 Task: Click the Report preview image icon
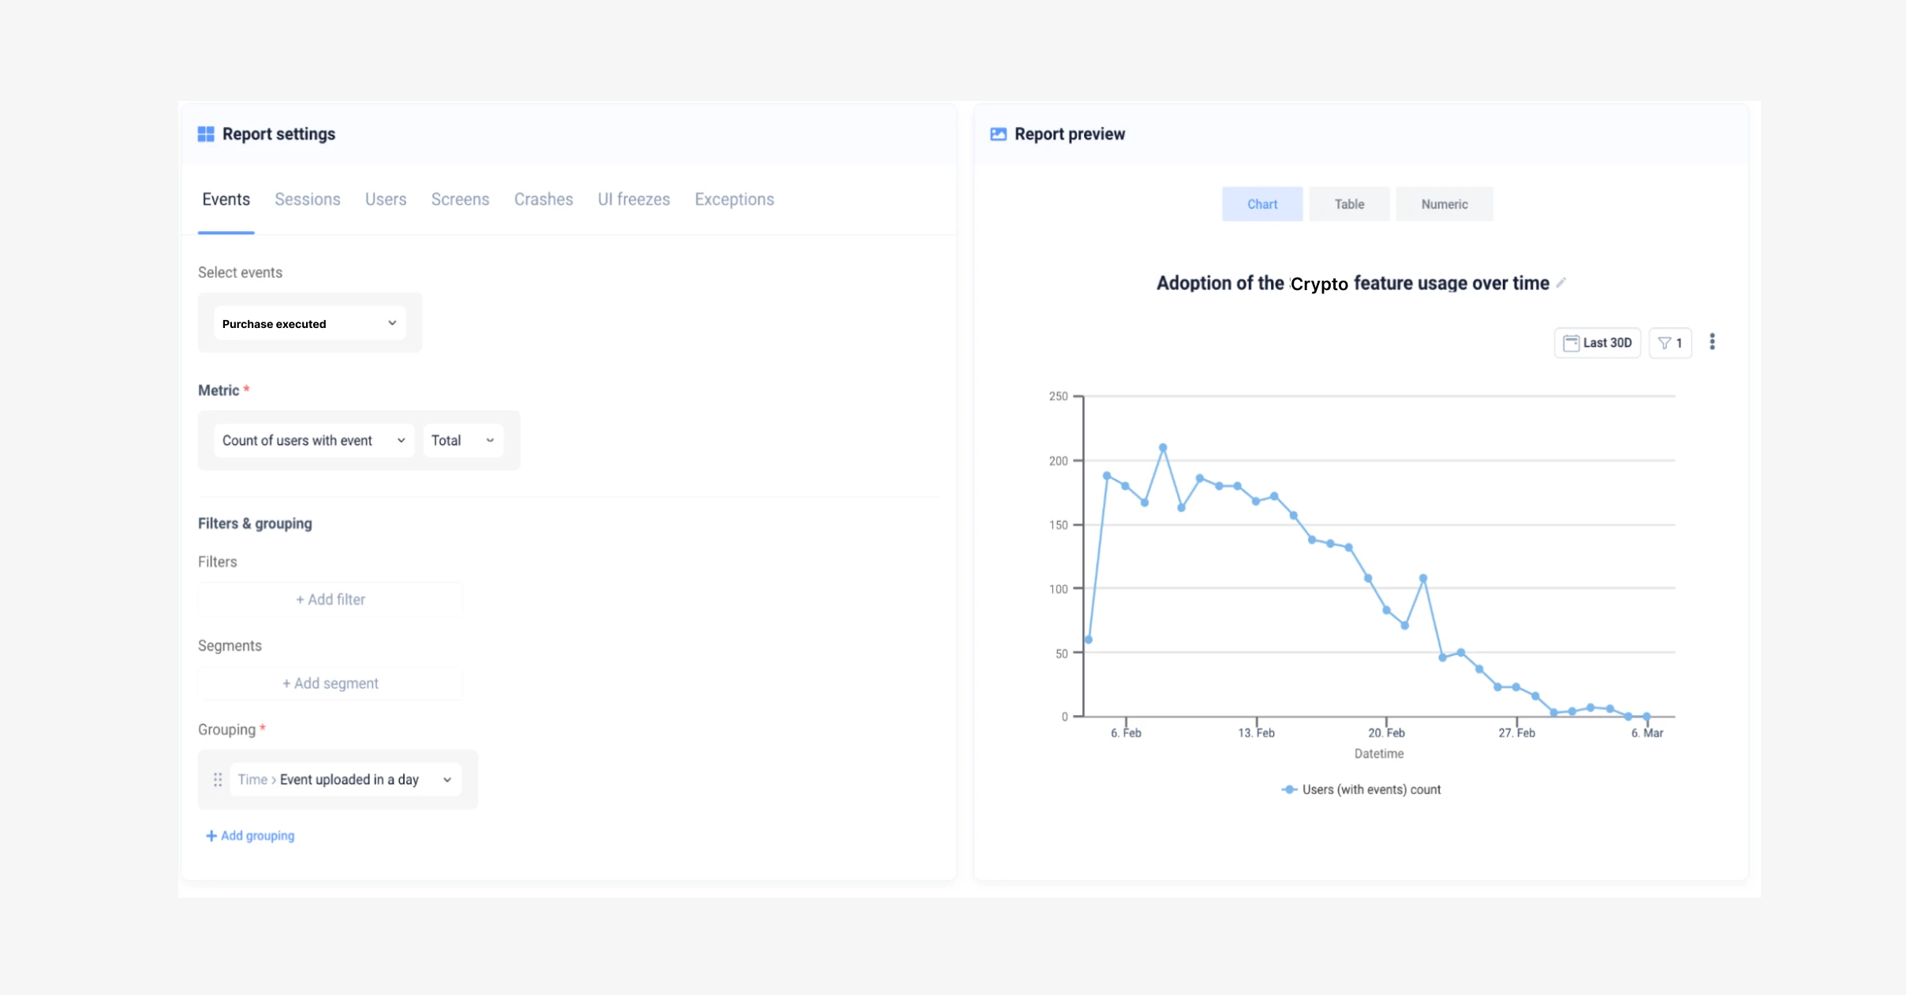pos(998,134)
